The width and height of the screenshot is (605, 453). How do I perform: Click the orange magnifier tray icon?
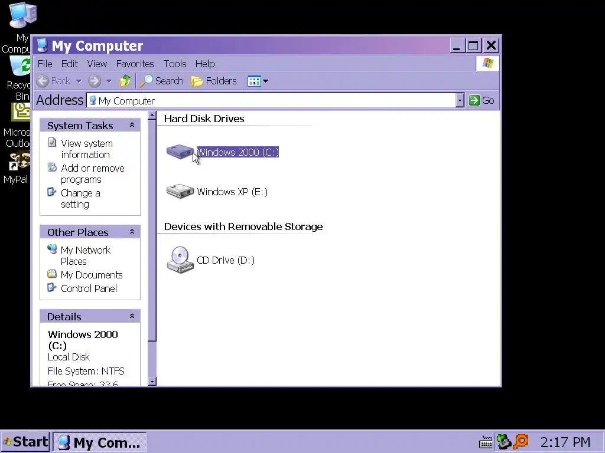(x=521, y=441)
